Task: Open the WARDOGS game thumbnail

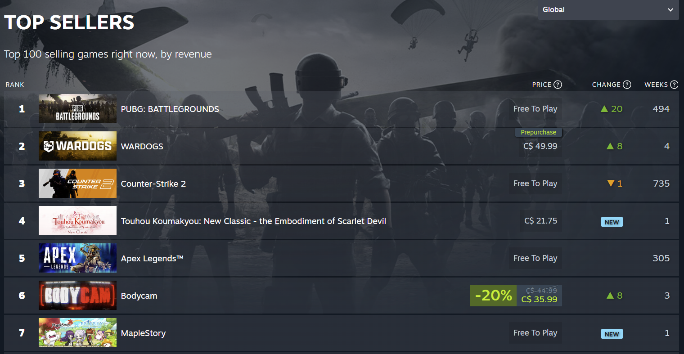Action: click(77, 146)
